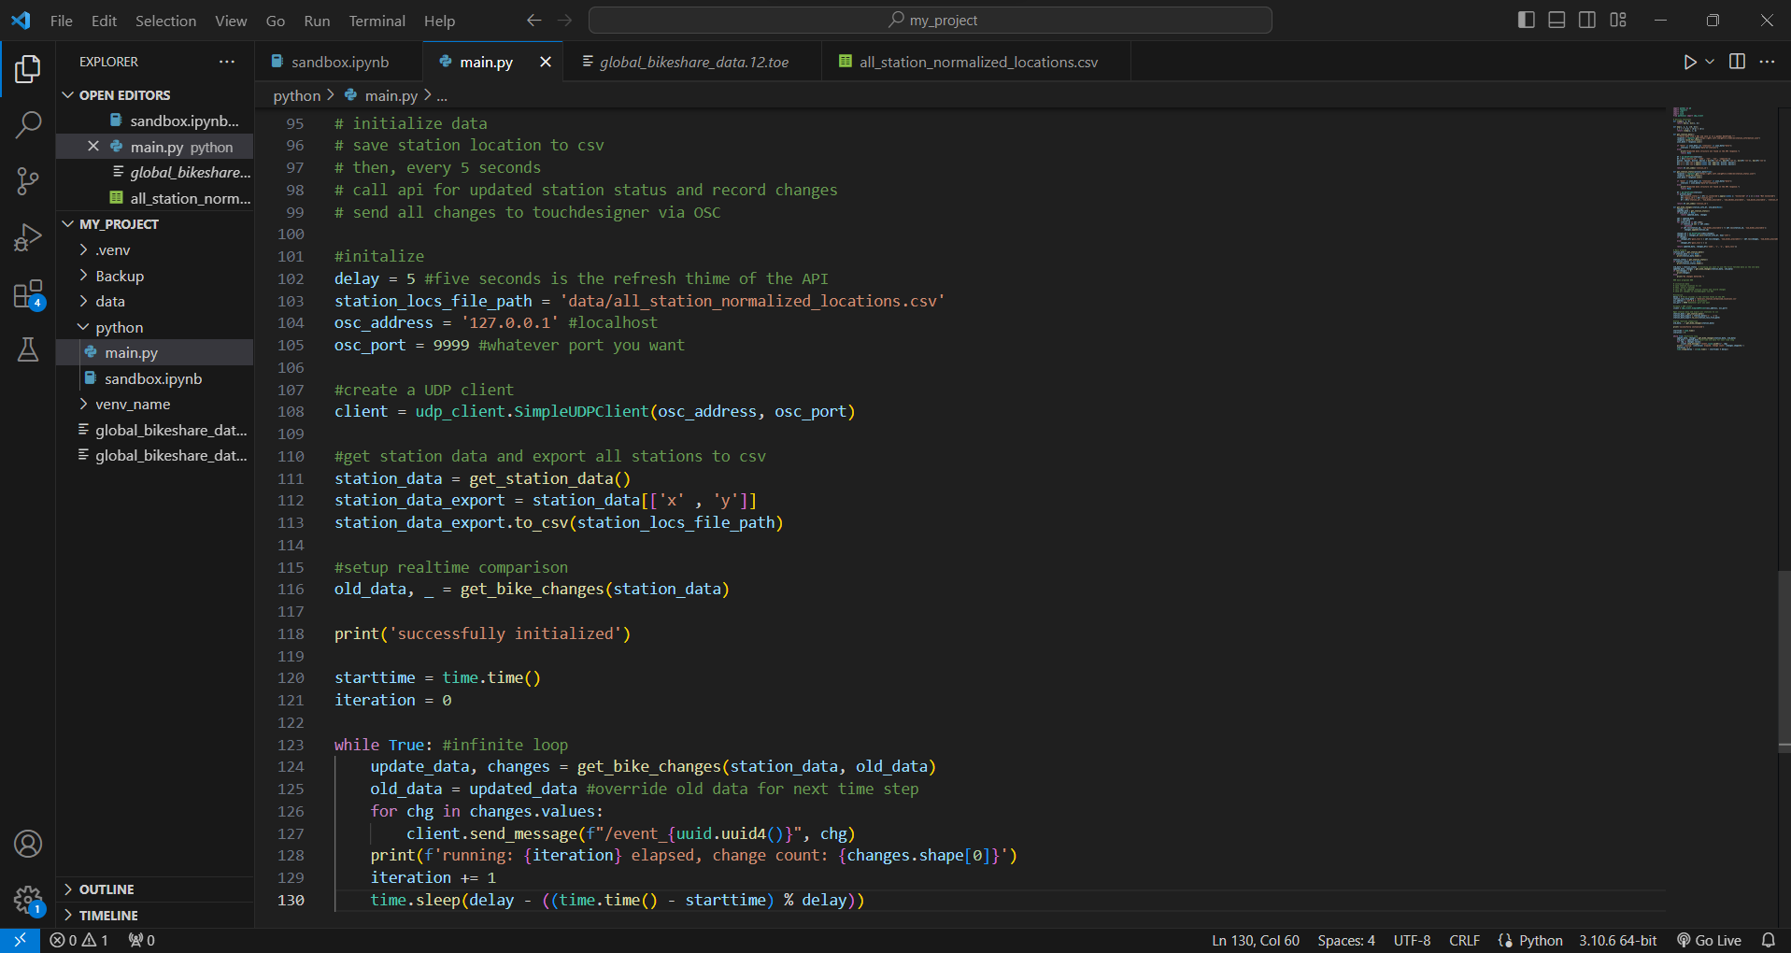
Task: Open the Testing flask icon
Action: tap(28, 349)
